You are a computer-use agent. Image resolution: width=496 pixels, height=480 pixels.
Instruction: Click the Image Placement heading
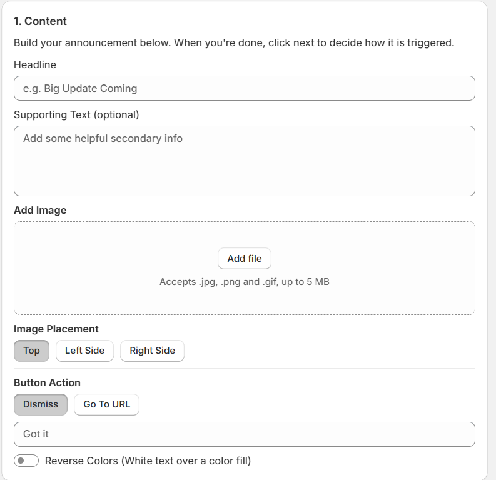[56, 329]
